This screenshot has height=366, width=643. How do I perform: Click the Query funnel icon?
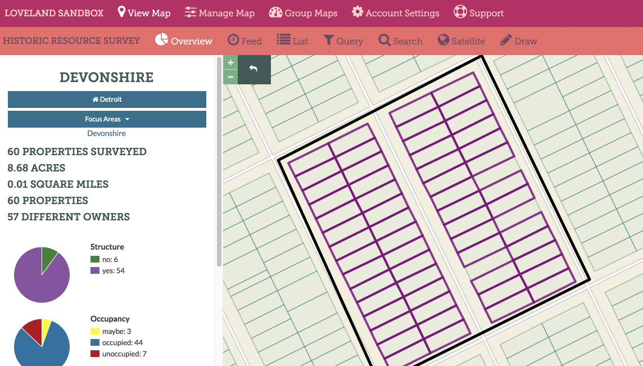[328, 40]
